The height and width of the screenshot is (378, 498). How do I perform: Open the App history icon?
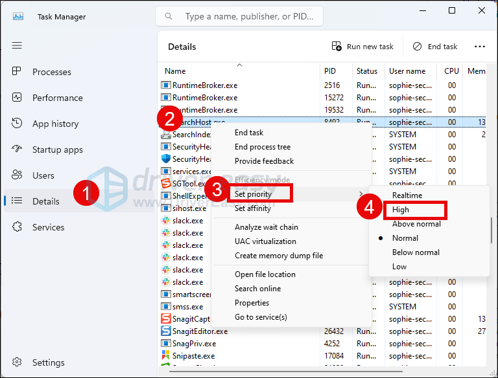tap(18, 124)
